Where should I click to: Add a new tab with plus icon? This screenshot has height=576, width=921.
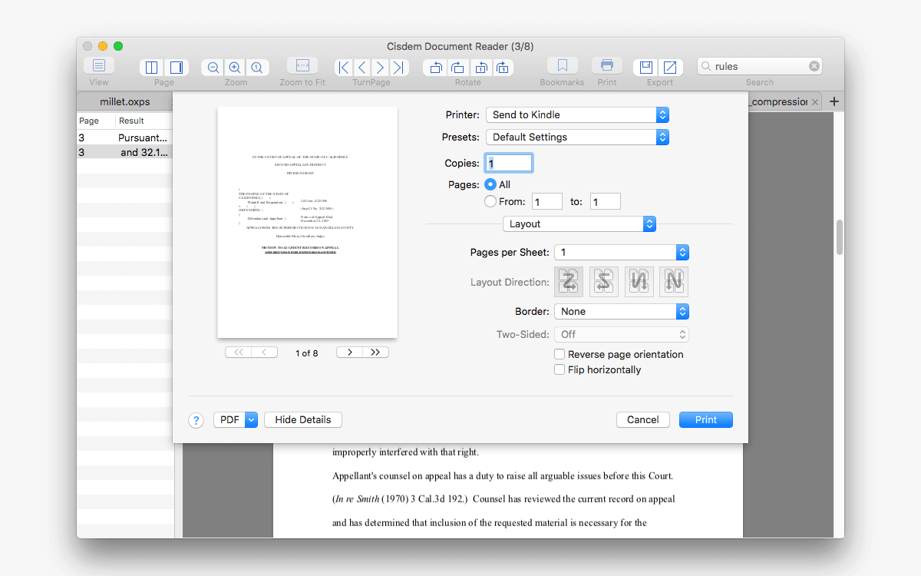[835, 101]
